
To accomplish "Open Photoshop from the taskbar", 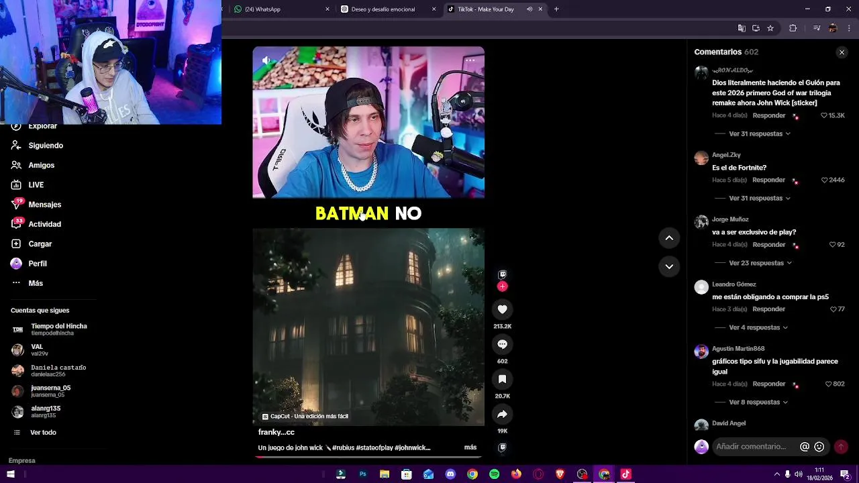I will tap(362, 474).
